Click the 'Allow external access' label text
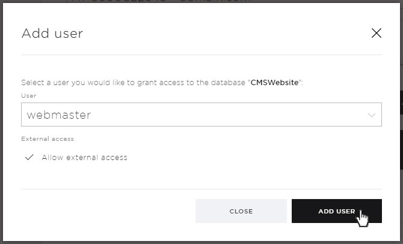403x244 pixels. coord(85,158)
